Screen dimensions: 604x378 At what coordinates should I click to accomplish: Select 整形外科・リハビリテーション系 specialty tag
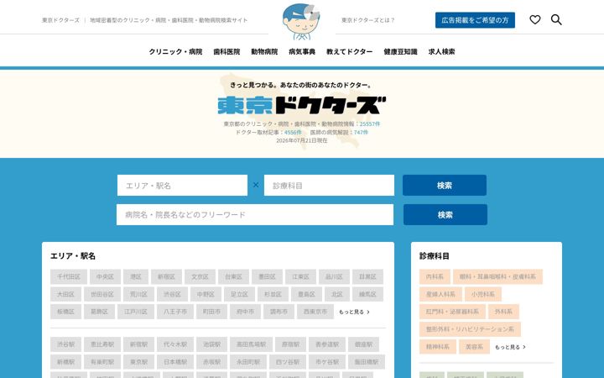[470, 329]
